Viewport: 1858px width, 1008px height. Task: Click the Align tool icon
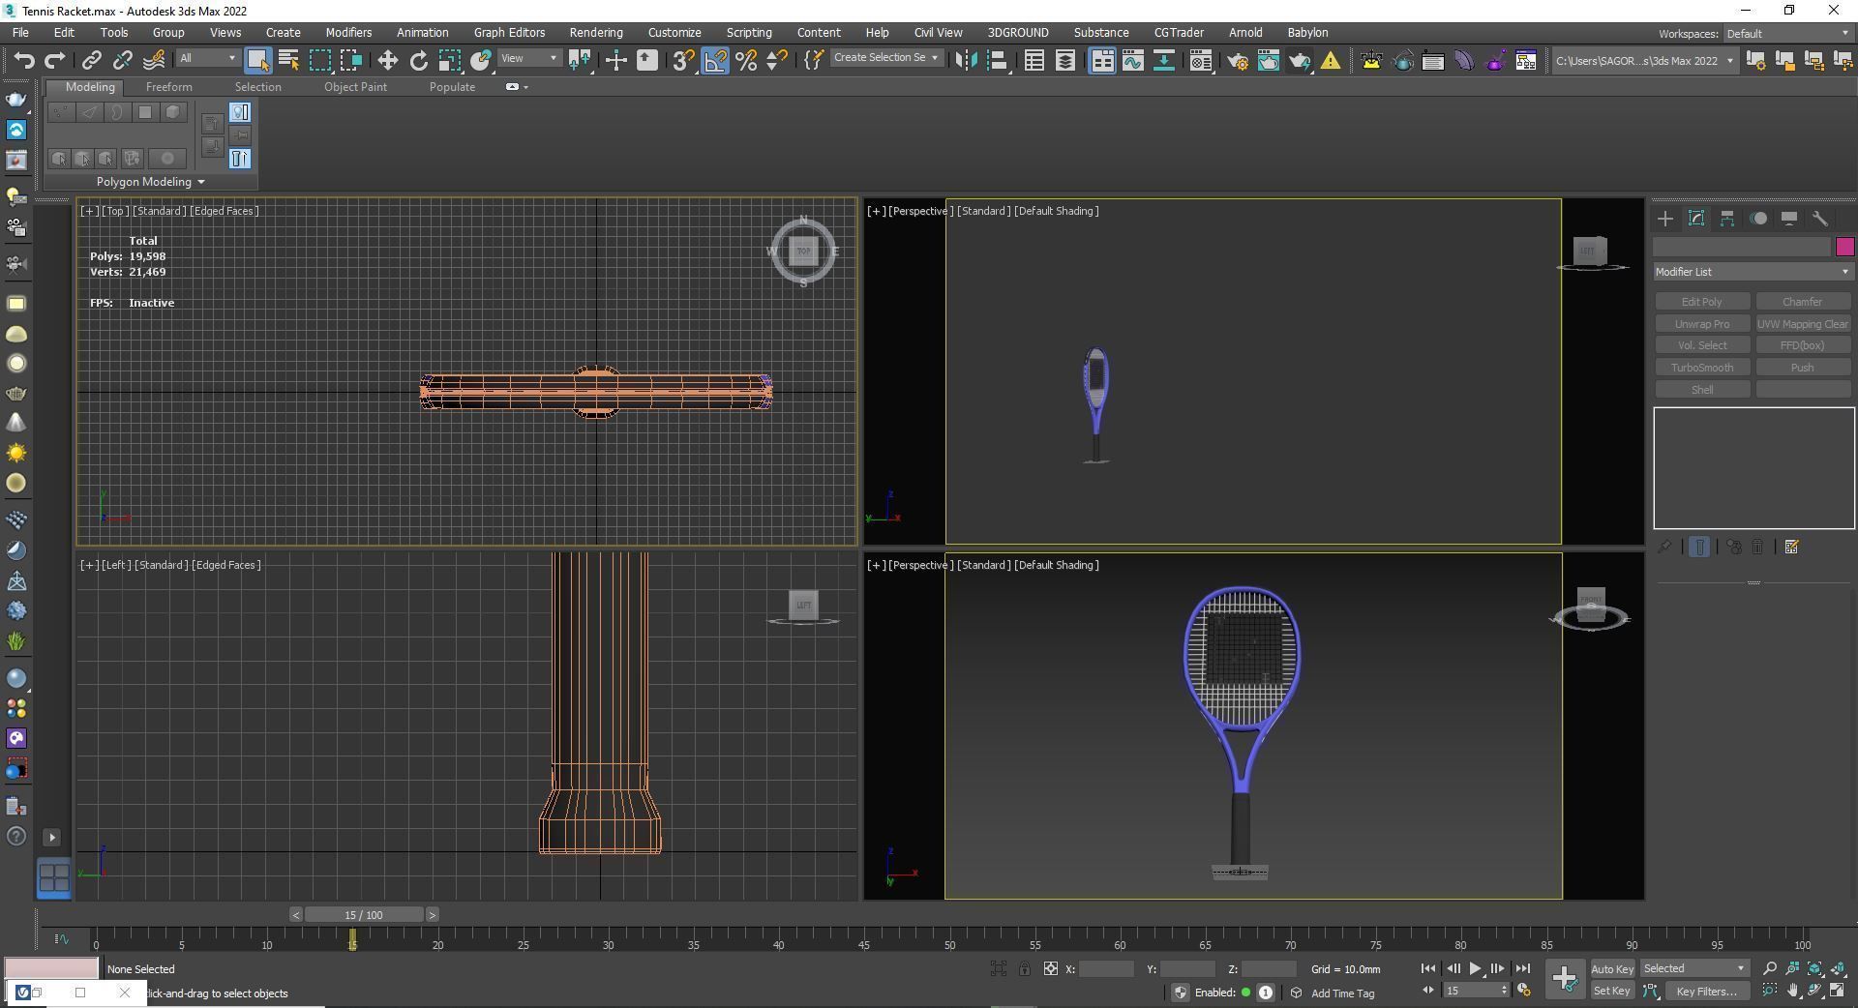tap(997, 60)
